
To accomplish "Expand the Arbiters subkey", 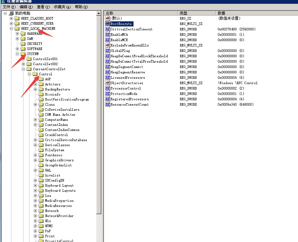I will coord(35,84).
